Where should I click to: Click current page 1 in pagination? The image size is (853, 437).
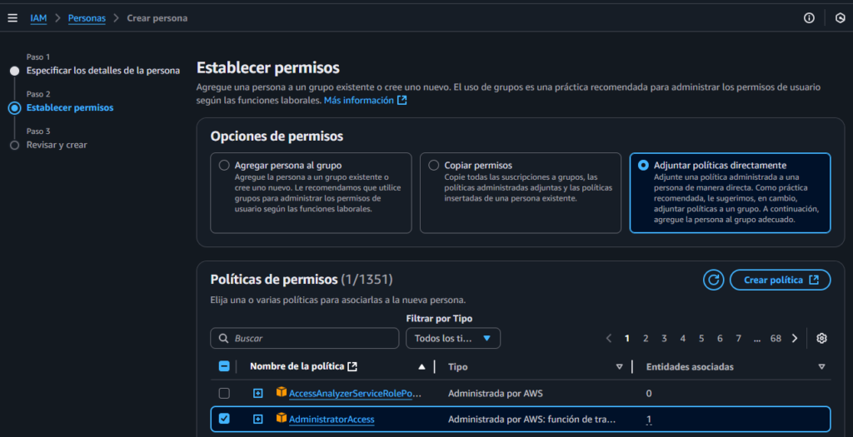pyautogui.click(x=627, y=338)
